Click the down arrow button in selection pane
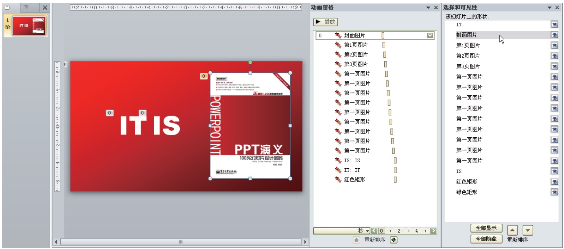Image resolution: width=564 pixels, height=249 pixels. (x=528, y=230)
